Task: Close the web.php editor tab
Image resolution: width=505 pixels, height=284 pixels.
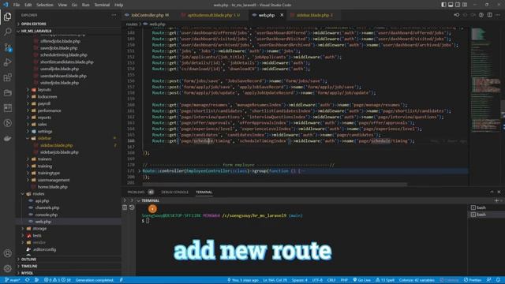Action: (x=282, y=15)
